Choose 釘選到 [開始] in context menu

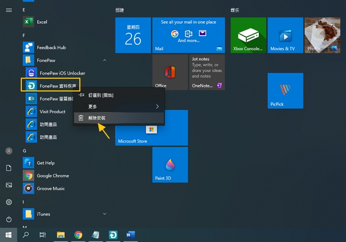[x=119, y=95]
